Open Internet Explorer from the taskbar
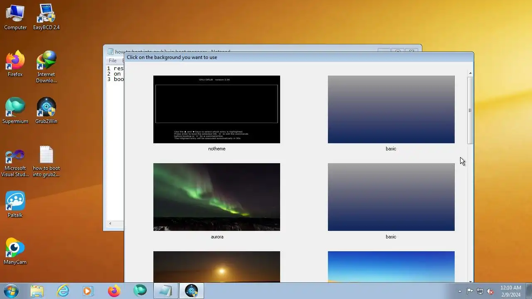The width and height of the screenshot is (532, 299). point(63,291)
